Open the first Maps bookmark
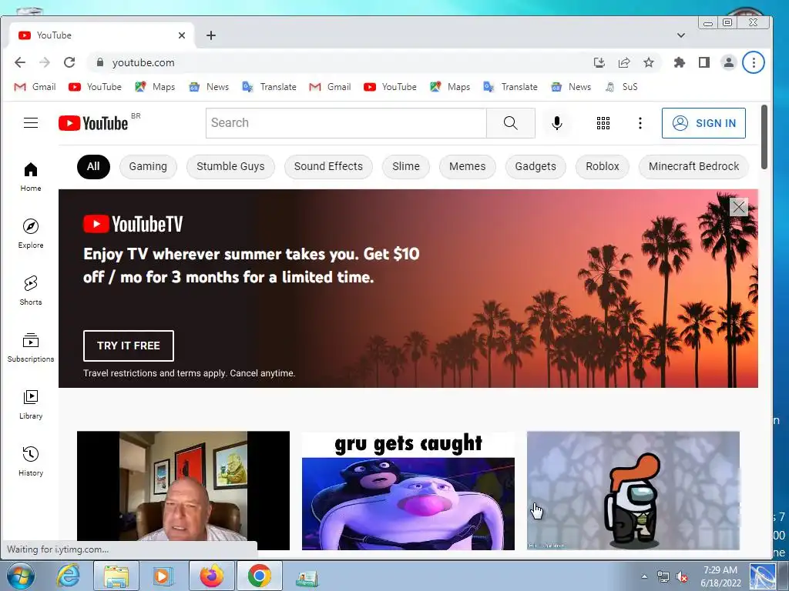Screen dimensions: 789x591 (155, 87)
